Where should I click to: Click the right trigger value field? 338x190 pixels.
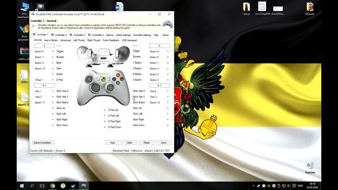[x=159, y=46]
